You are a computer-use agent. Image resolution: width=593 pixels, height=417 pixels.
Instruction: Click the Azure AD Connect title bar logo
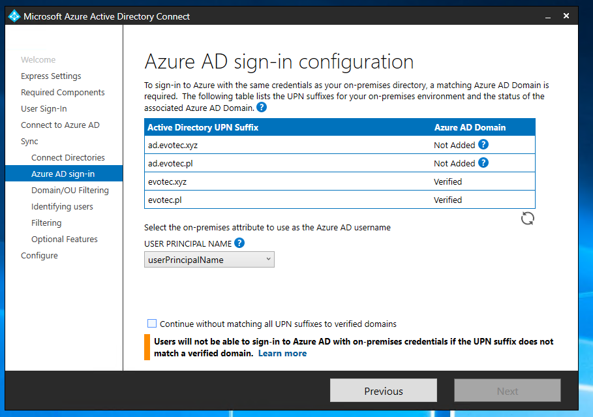(x=14, y=15)
